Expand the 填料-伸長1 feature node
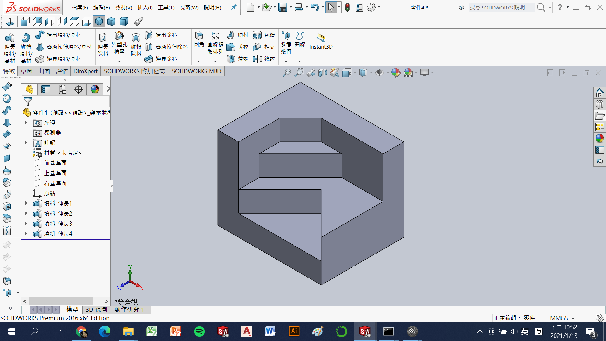This screenshot has width=606, height=341. [x=26, y=203]
